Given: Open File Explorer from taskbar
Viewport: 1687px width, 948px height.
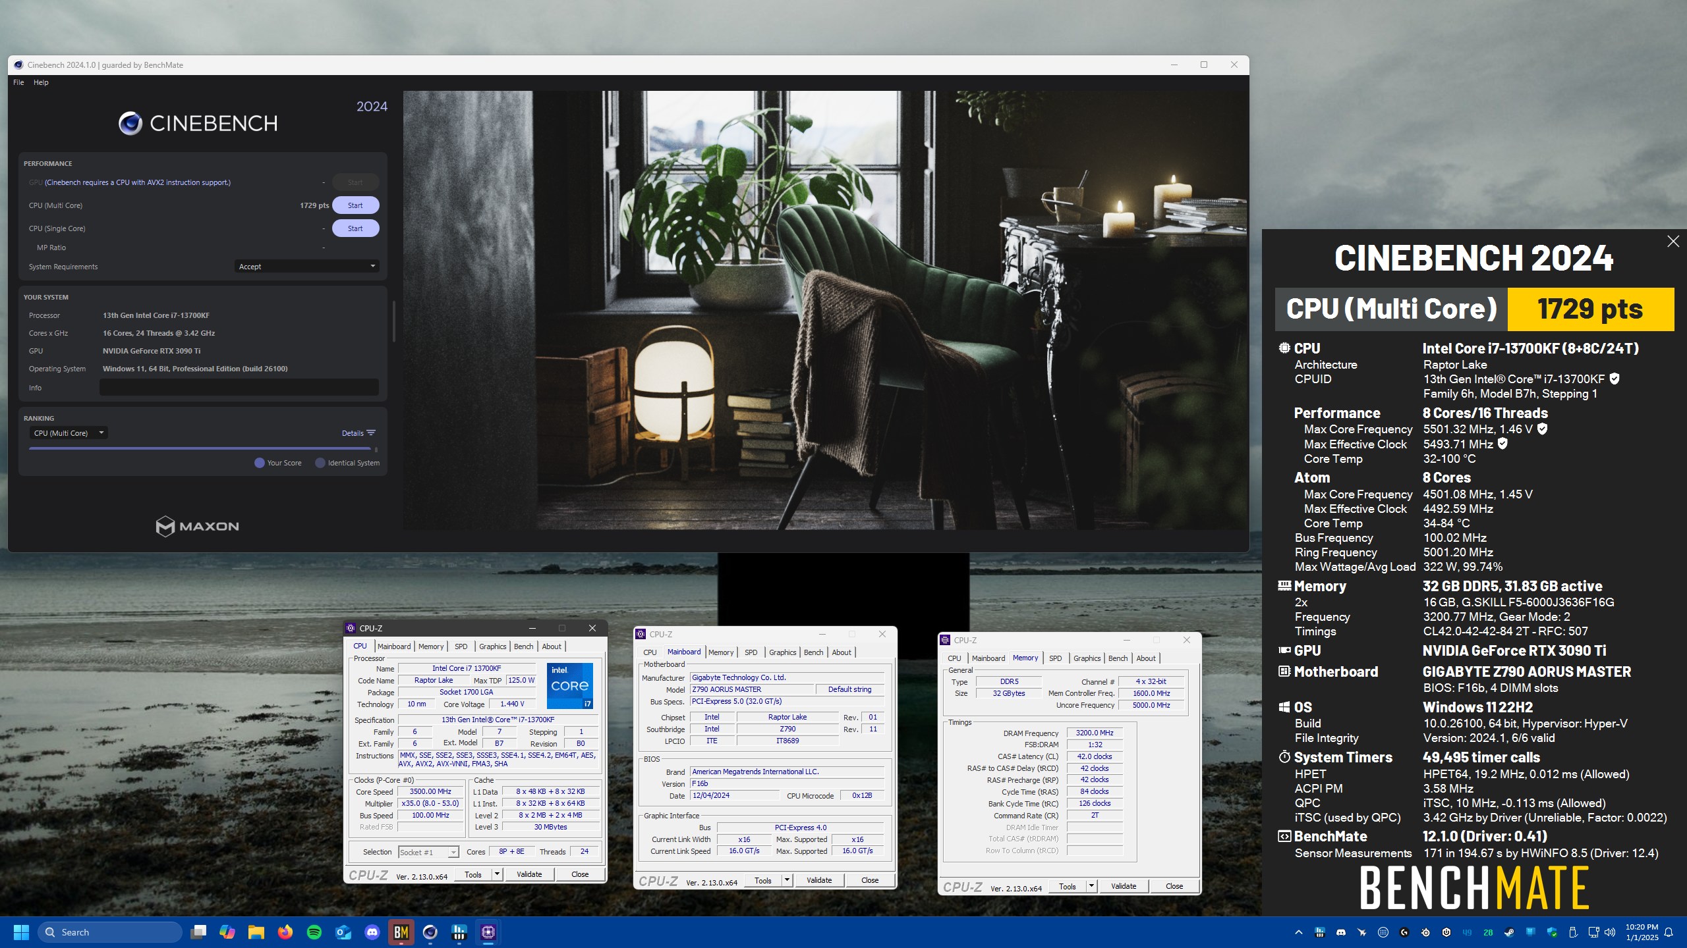Looking at the screenshot, I should [x=256, y=932].
